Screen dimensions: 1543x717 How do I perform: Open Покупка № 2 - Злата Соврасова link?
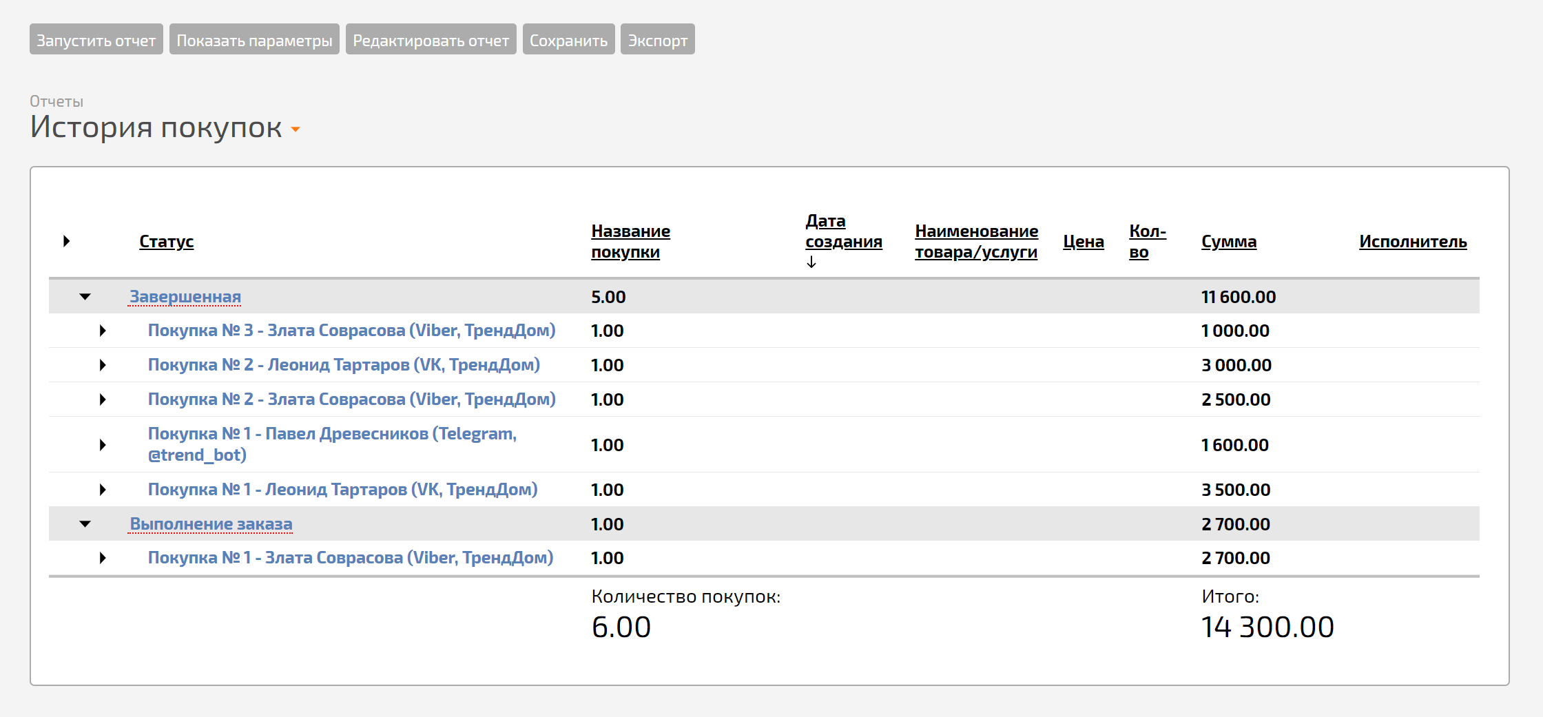point(352,399)
